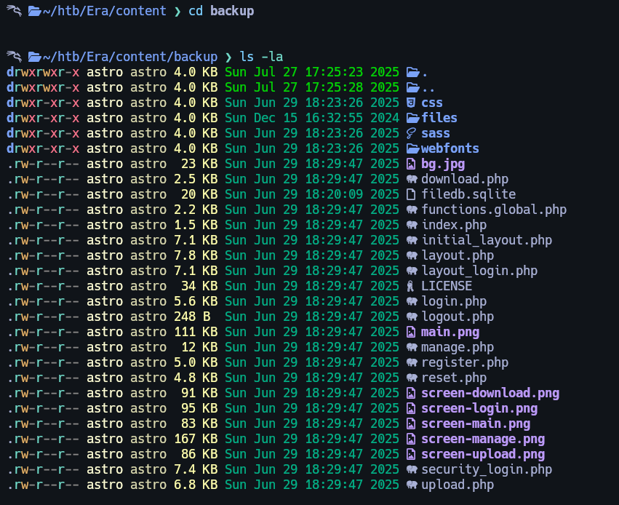619x505 pixels.
Task: Click the PHP icon beside login.php
Action: [412, 302]
